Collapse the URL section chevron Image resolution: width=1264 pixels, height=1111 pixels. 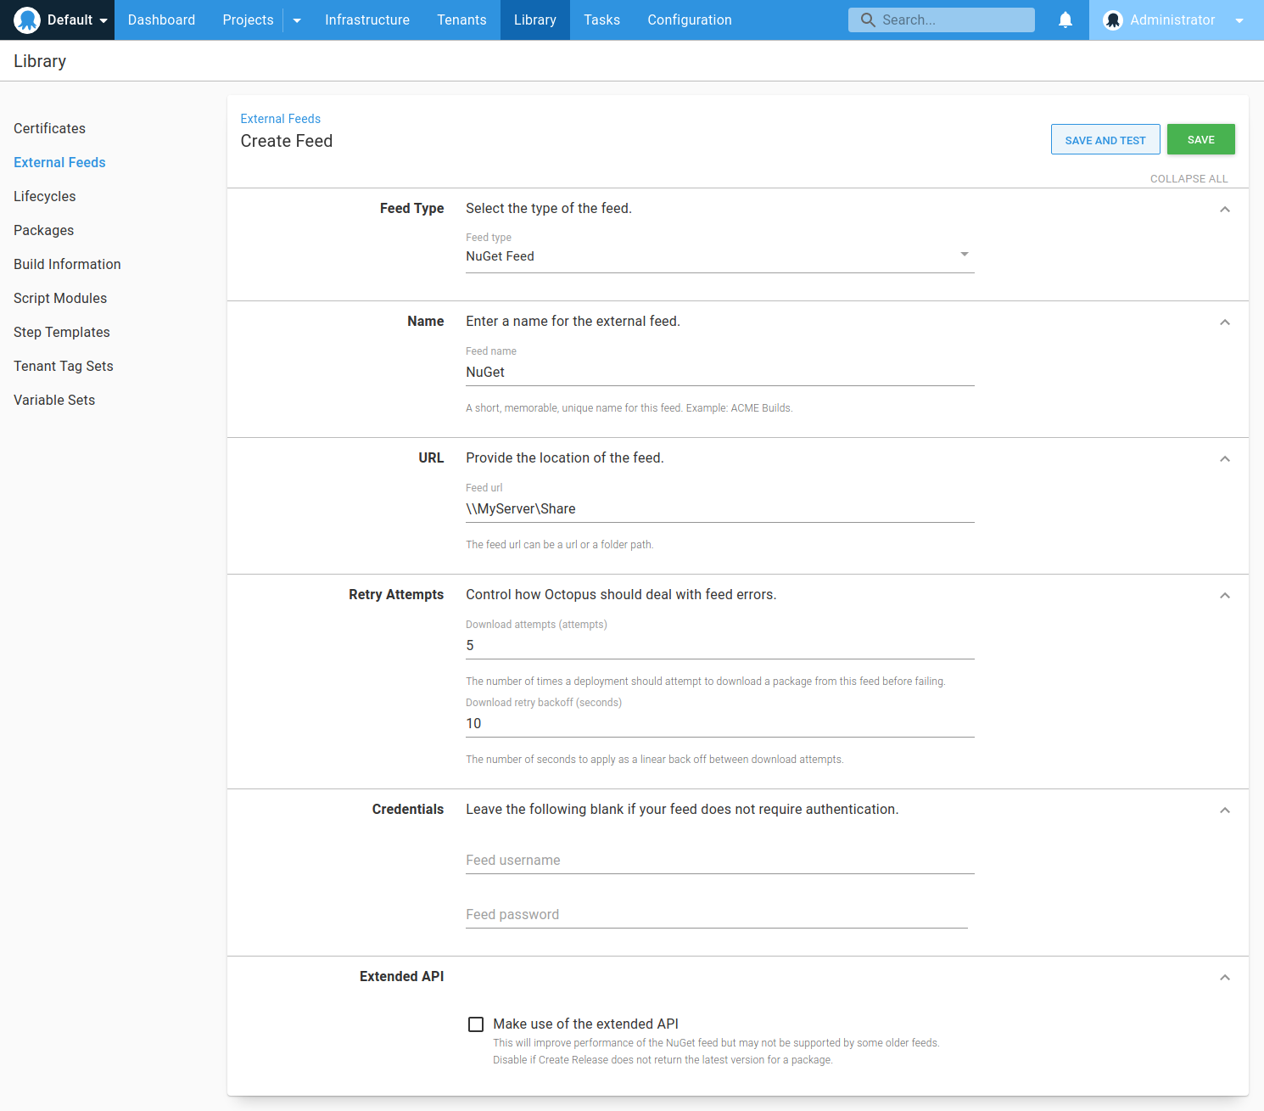(x=1224, y=459)
